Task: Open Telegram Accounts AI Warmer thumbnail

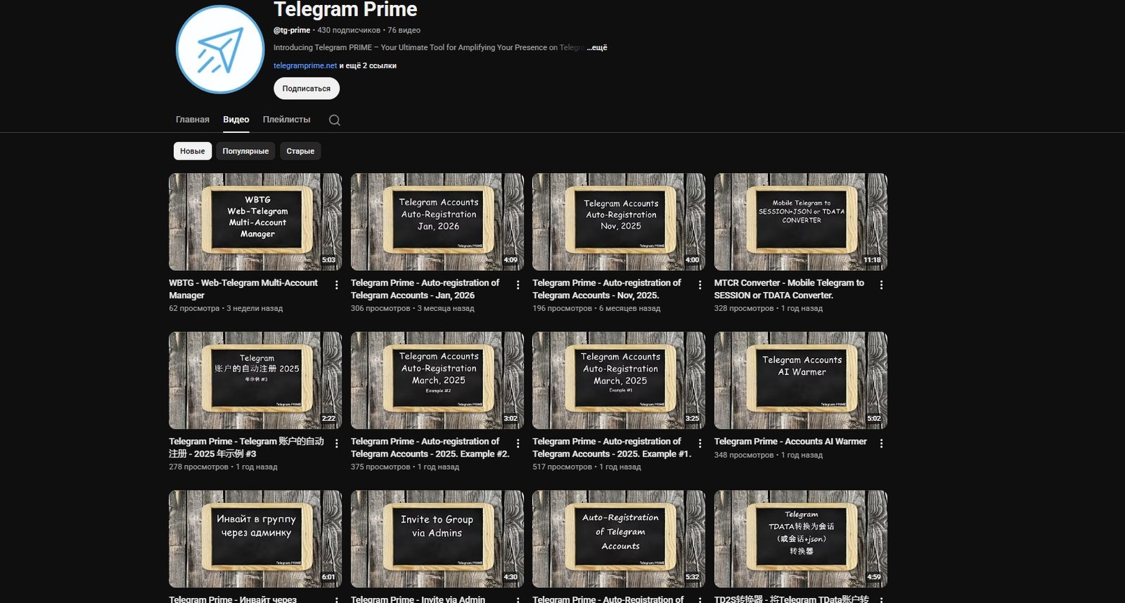Action: click(x=801, y=380)
